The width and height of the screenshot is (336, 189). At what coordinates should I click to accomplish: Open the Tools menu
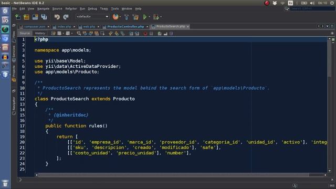[x=114, y=9]
